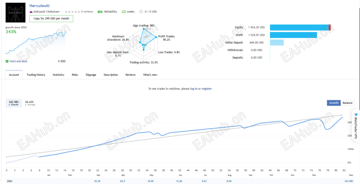360x184 pixels.
Task: Click the log in link
Action: tap(194, 89)
